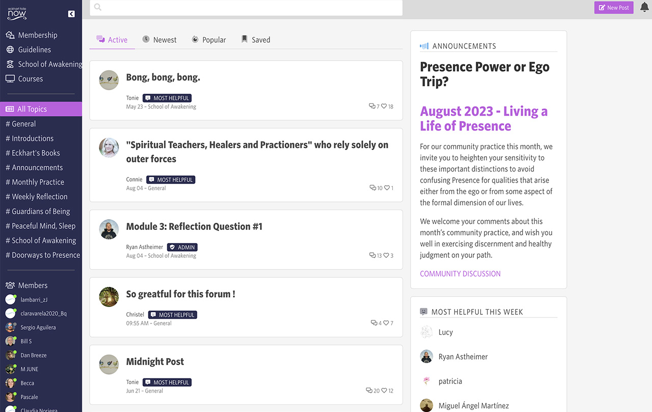The width and height of the screenshot is (652, 412).
Task: Focus the search input field
Action: [246, 8]
